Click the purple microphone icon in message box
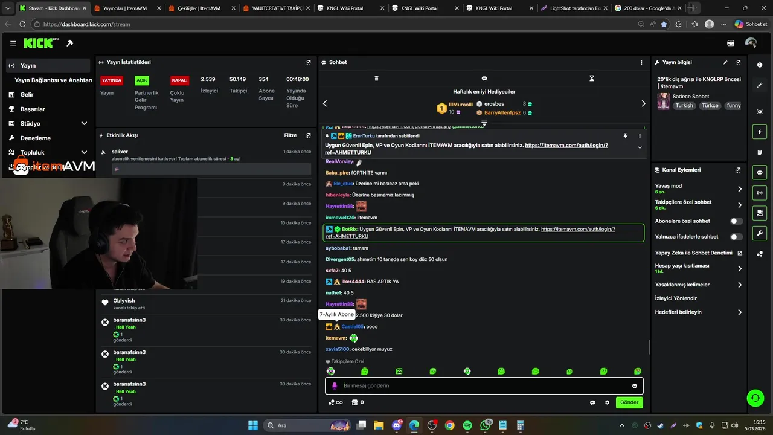This screenshot has height=435, width=773. pyautogui.click(x=335, y=385)
